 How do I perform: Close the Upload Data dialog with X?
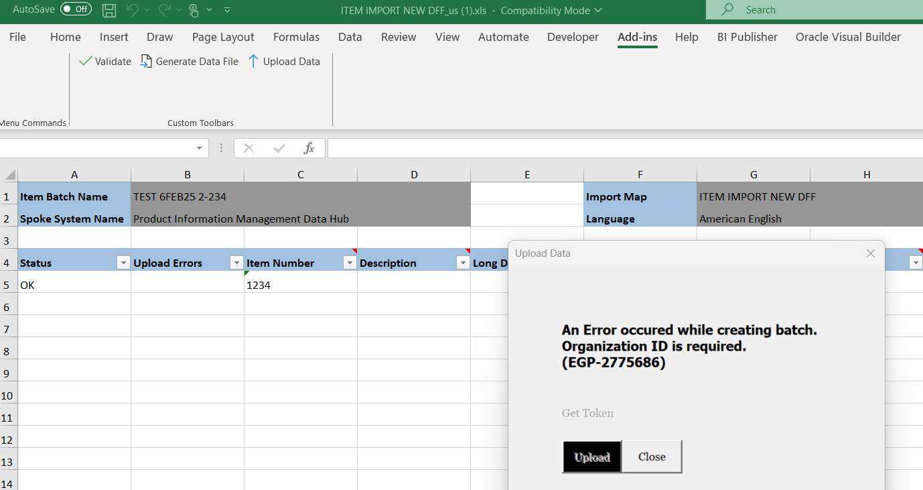click(x=871, y=253)
